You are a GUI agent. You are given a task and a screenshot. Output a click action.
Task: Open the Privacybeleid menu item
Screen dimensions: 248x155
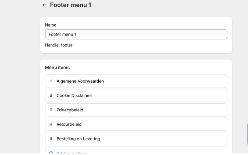[x=136, y=110]
